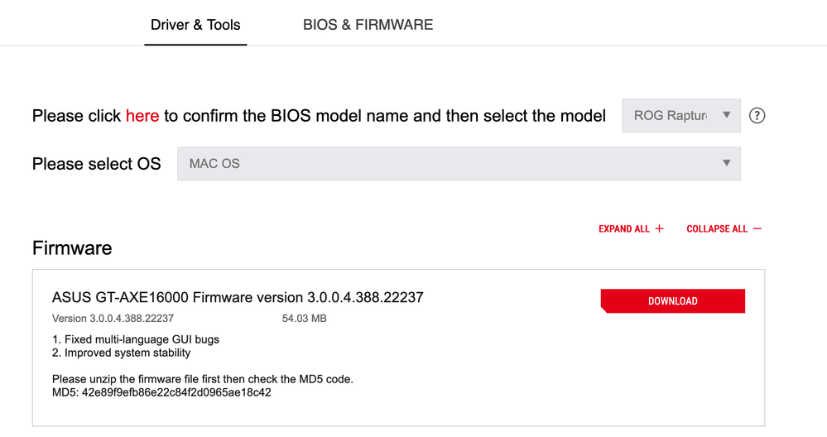
Task: Click the ASUS GT-AXE16000 Firmware version title
Action: [238, 297]
